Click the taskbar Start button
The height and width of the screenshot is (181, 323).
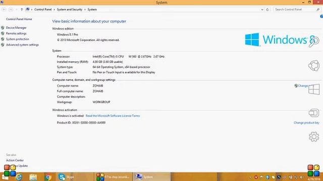(x=5, y=177)
